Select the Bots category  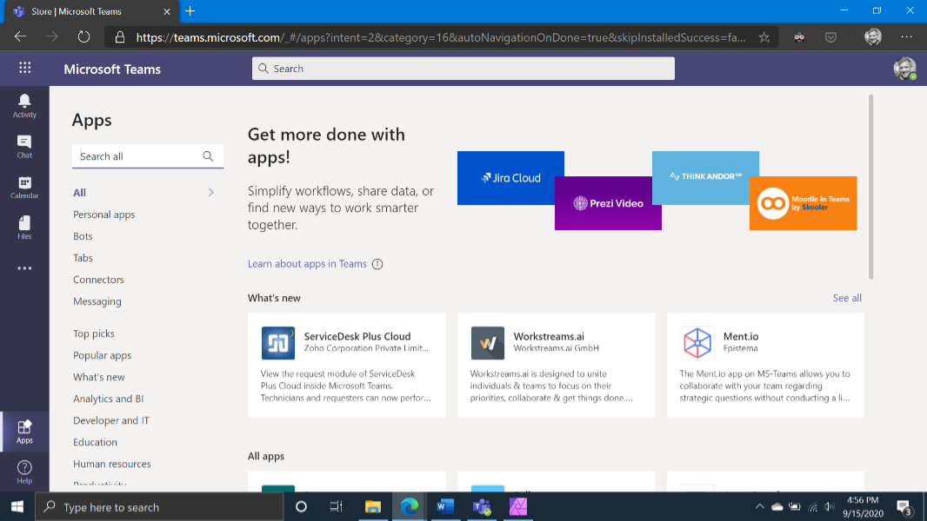(x=83, y=236)
